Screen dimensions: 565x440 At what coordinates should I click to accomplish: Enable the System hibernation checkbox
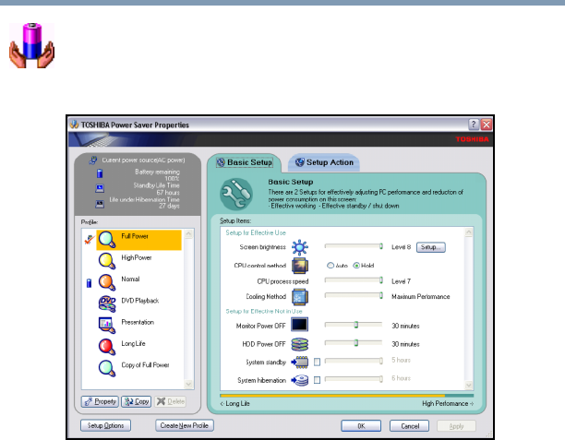(317, 380)
